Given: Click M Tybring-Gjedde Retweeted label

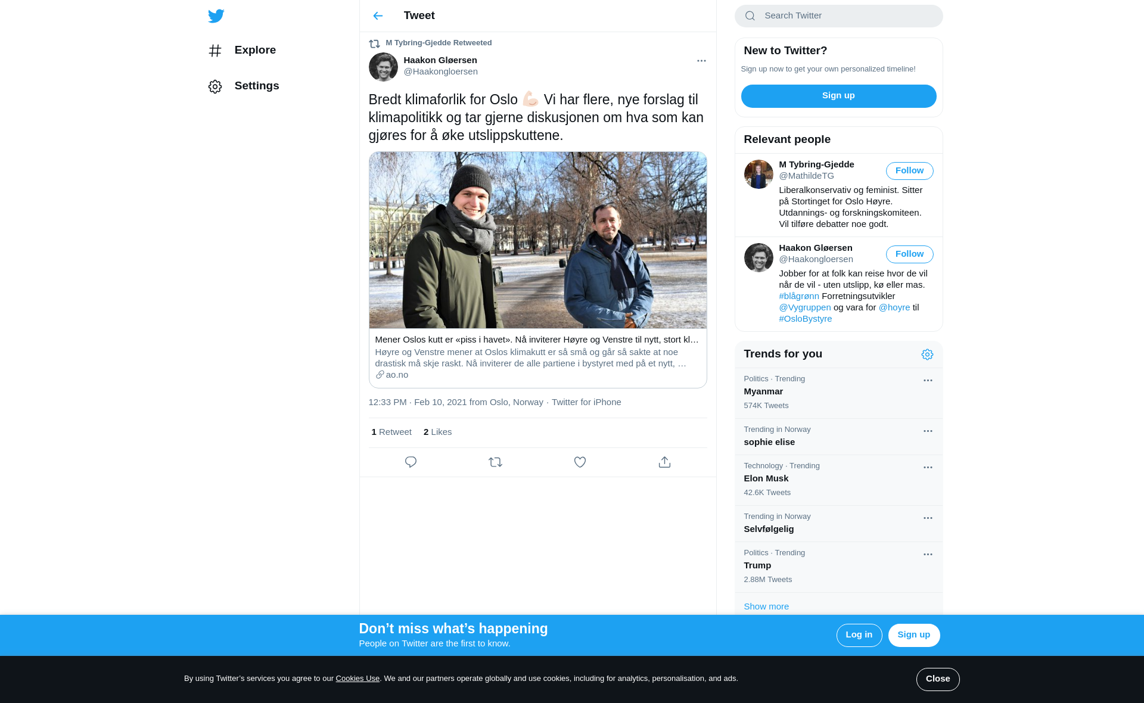Looking at the screenshot, I should [439, 43].
